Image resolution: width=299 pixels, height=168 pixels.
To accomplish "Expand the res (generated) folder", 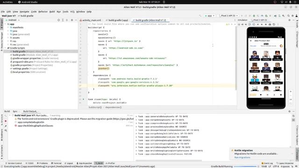I will tap(8, 45).
